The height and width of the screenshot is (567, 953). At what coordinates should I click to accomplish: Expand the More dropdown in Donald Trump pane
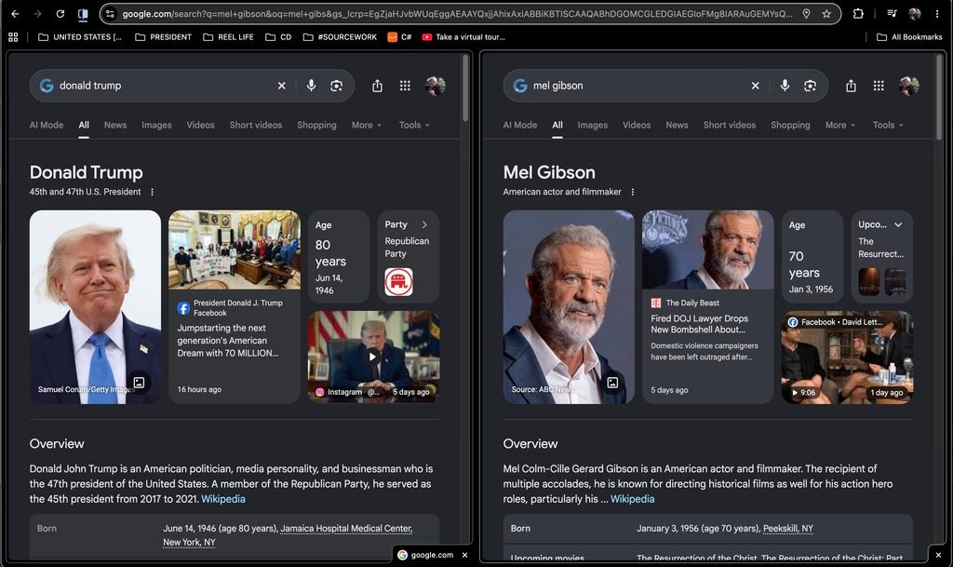coord(367,125)
